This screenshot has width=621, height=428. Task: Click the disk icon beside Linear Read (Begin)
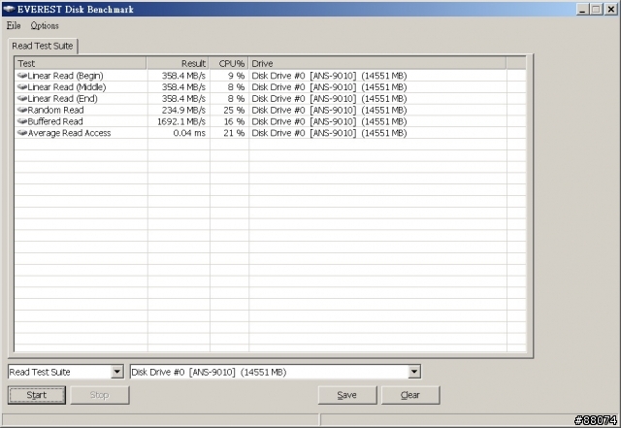[x=22, y=76]
